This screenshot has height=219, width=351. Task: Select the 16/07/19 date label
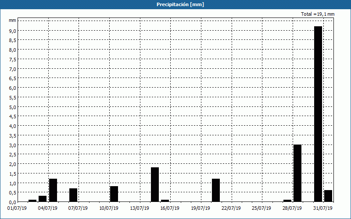(170, 208)
